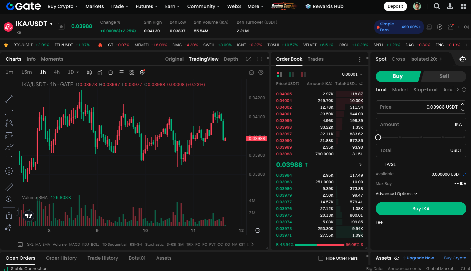Select the 0.04004 ask price row
The width and height of the screenshot is (471, 271).
pyautogui.click(x=319, y=101)
